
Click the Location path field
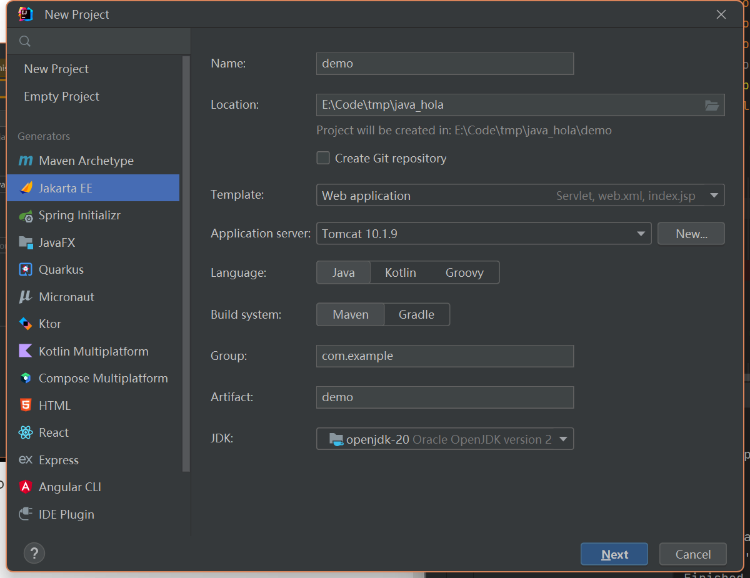coord(521,104)
